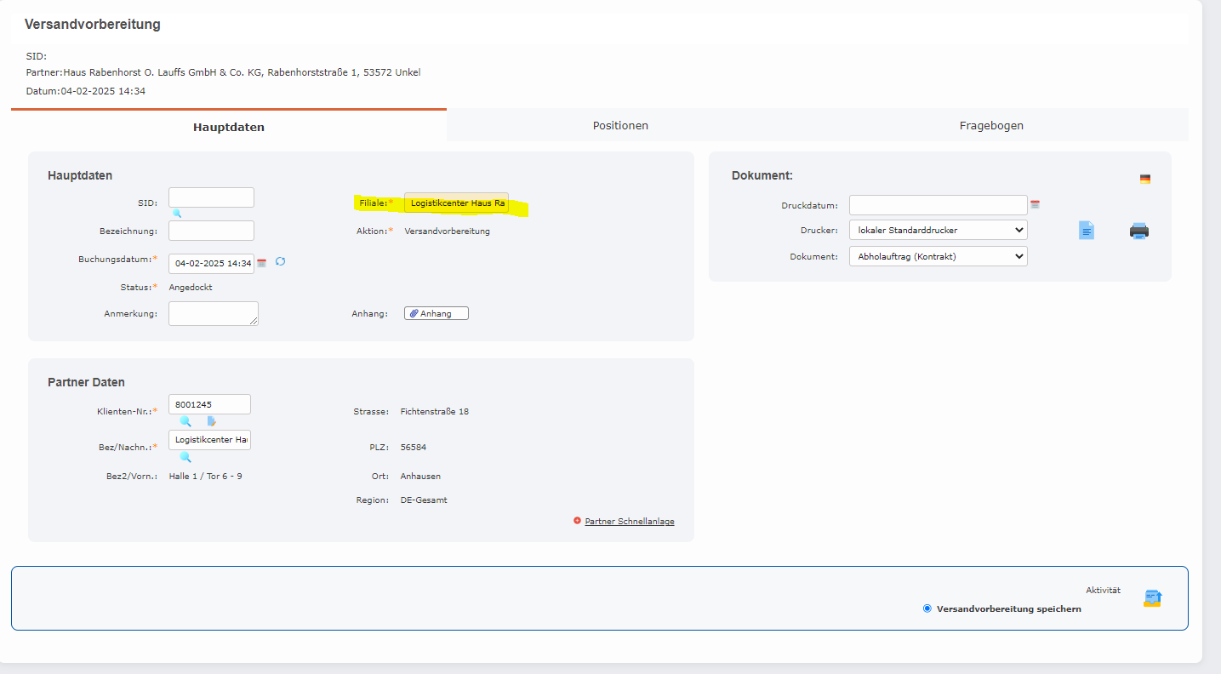This screenshot has height=674, width=1221.
Task: Focus the Bezeichnung input field
Action: tap(211, 231)
